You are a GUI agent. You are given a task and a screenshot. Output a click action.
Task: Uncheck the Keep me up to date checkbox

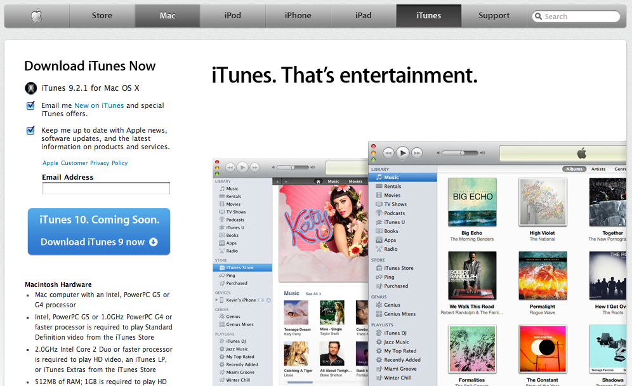(x=30, y=130)
